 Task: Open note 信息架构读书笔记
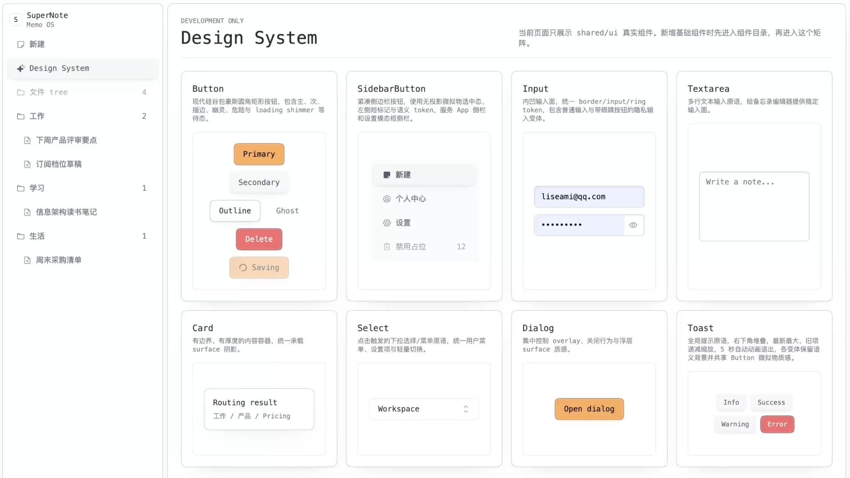click(86, 212)
